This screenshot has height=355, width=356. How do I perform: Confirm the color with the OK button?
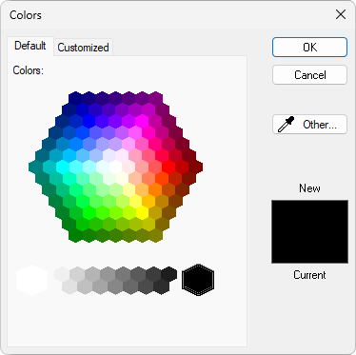click(309, 48)
